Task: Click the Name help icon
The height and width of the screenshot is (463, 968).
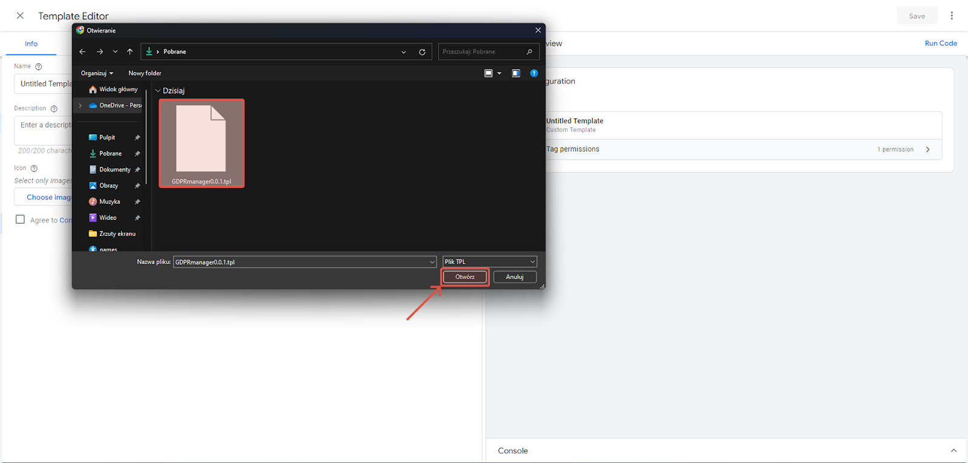Action: (39, 66)
